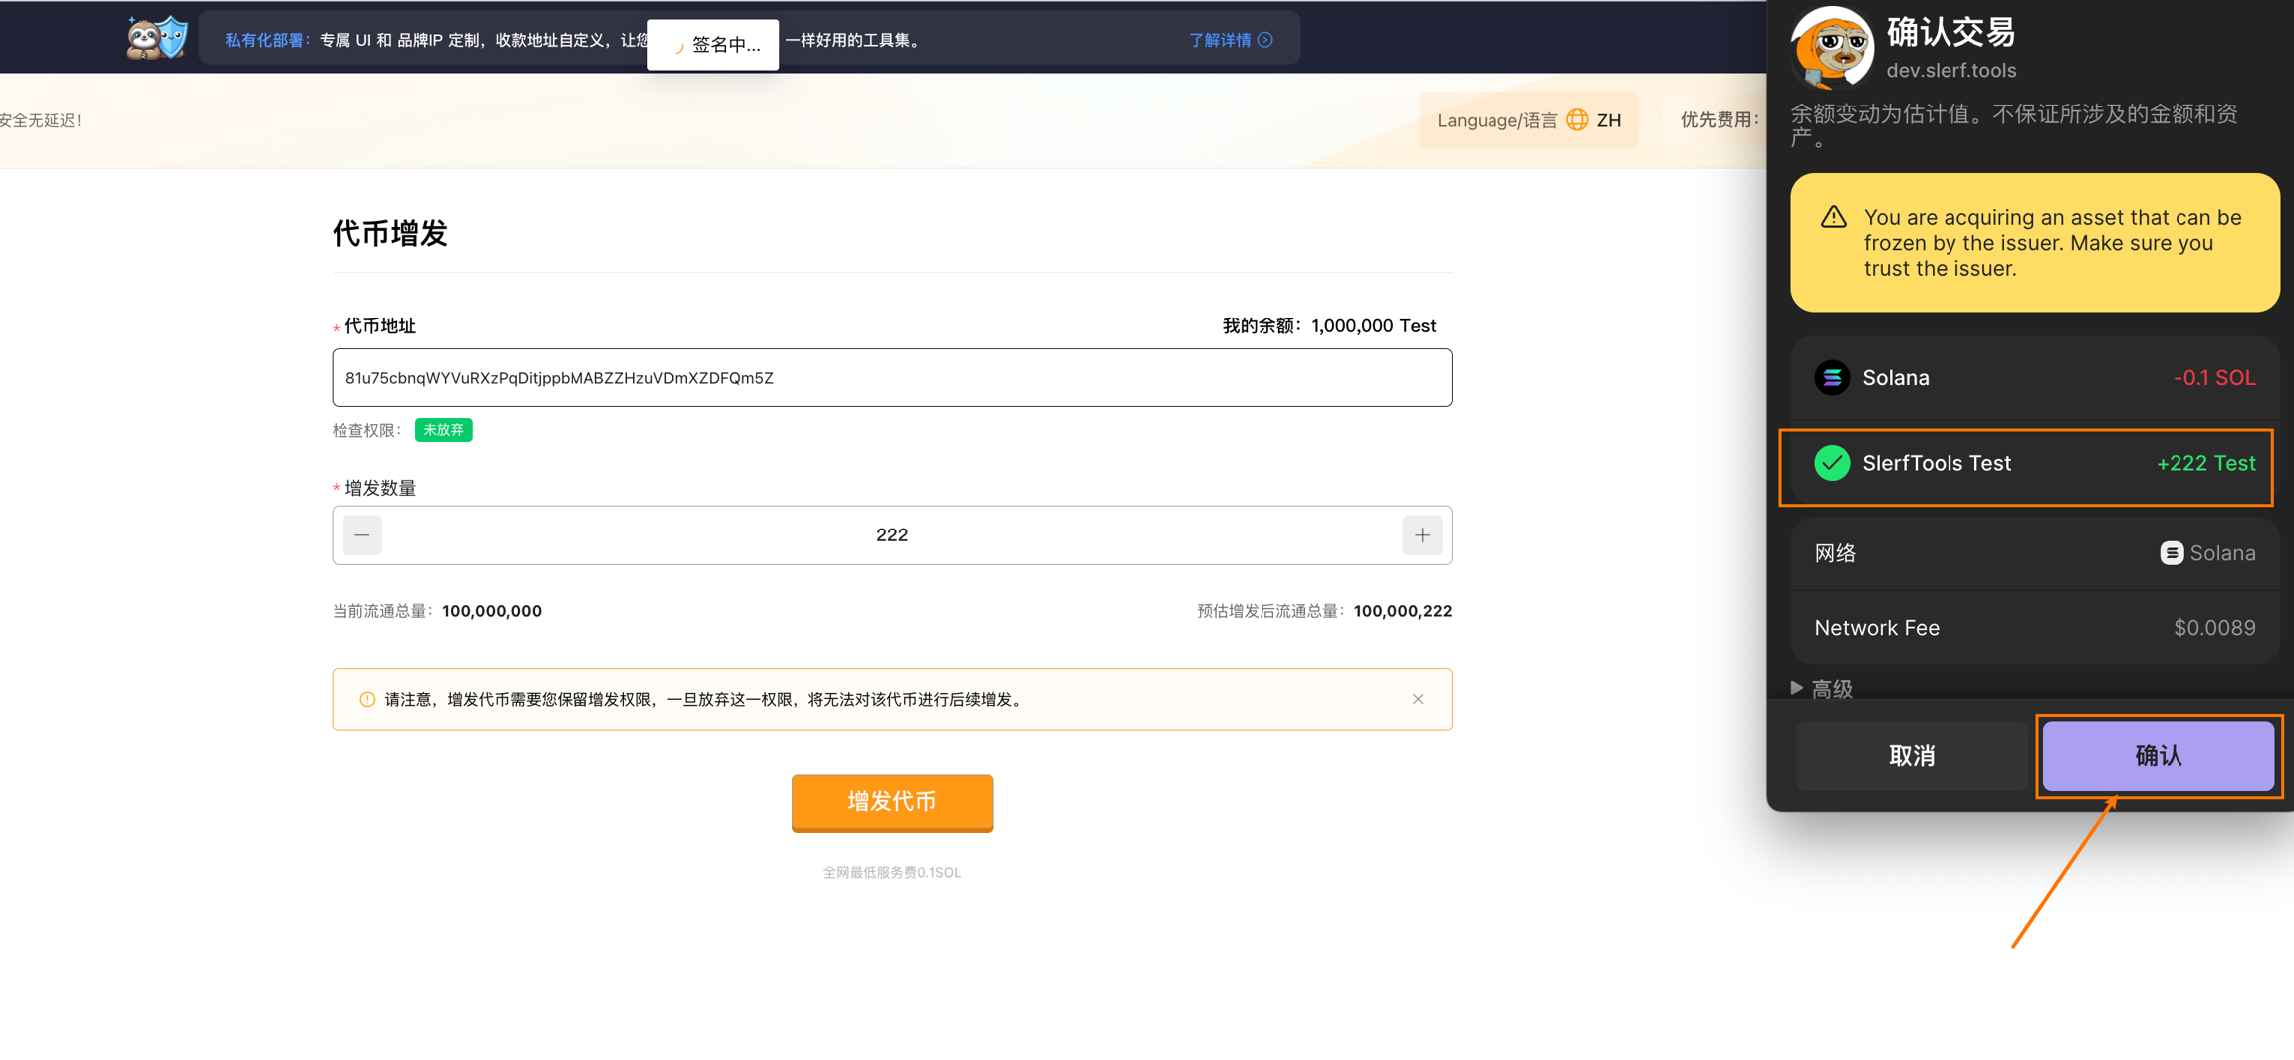The image size is (2294, 1060).
Task: Click the warning triangle icon in yellow alert
Action: click(x=1833, y=217)
